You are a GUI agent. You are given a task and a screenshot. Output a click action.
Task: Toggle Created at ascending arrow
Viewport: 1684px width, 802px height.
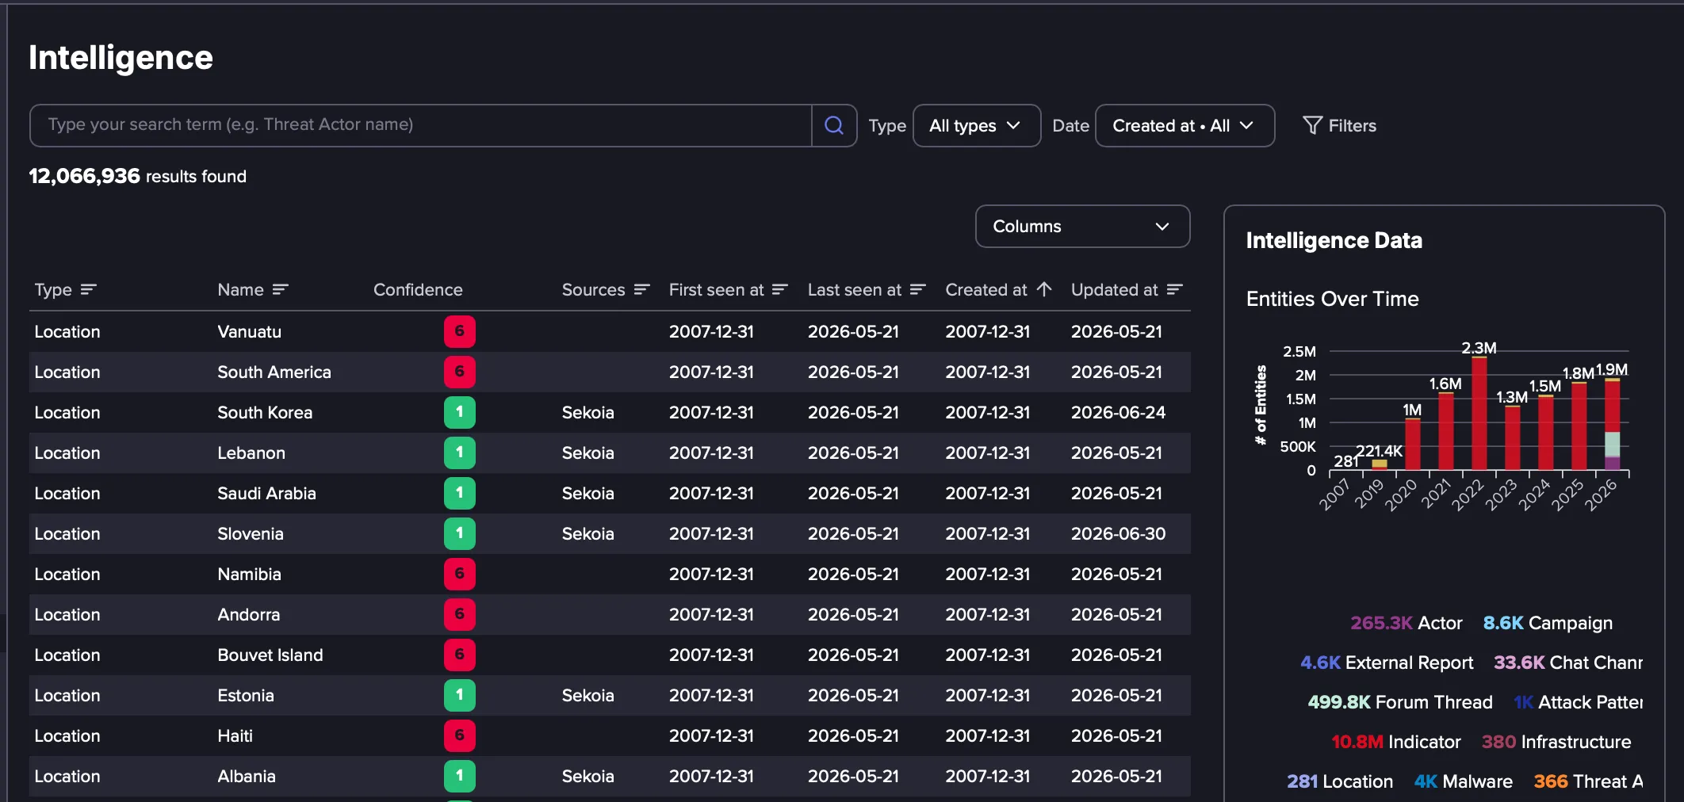1043,290
